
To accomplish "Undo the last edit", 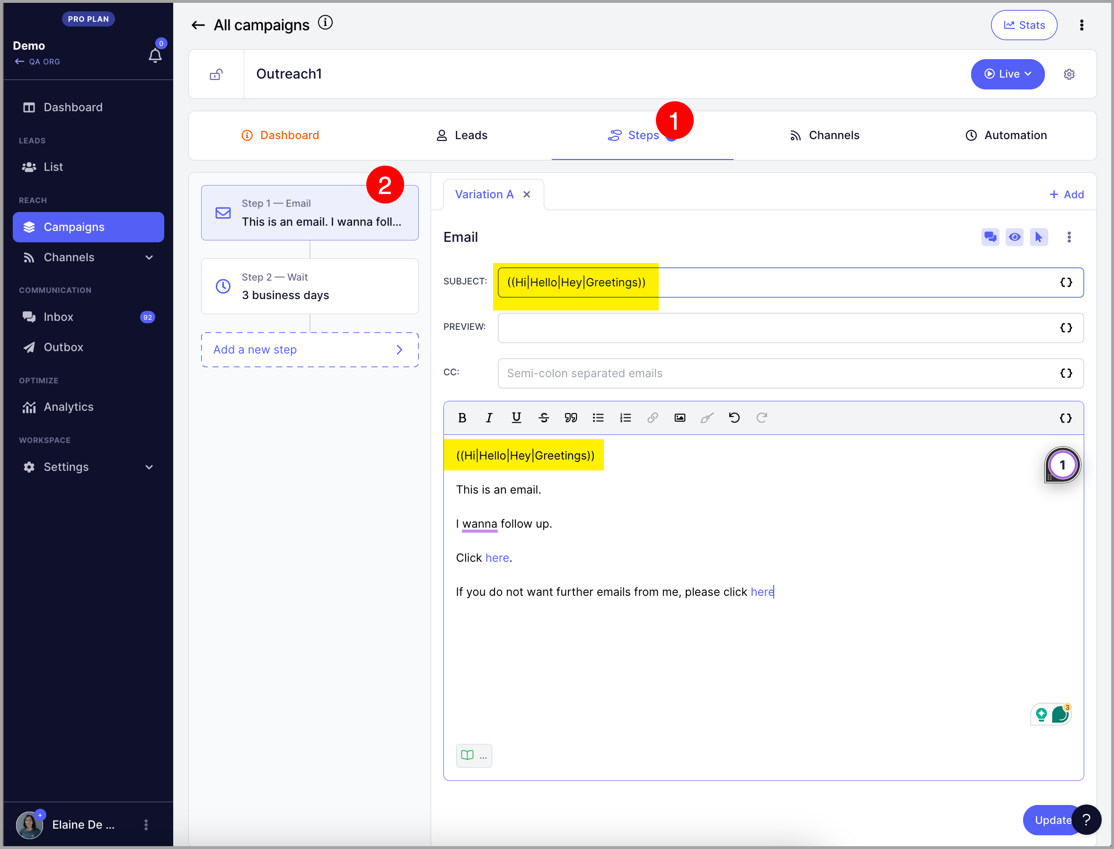I will click(x=734, y=418).
